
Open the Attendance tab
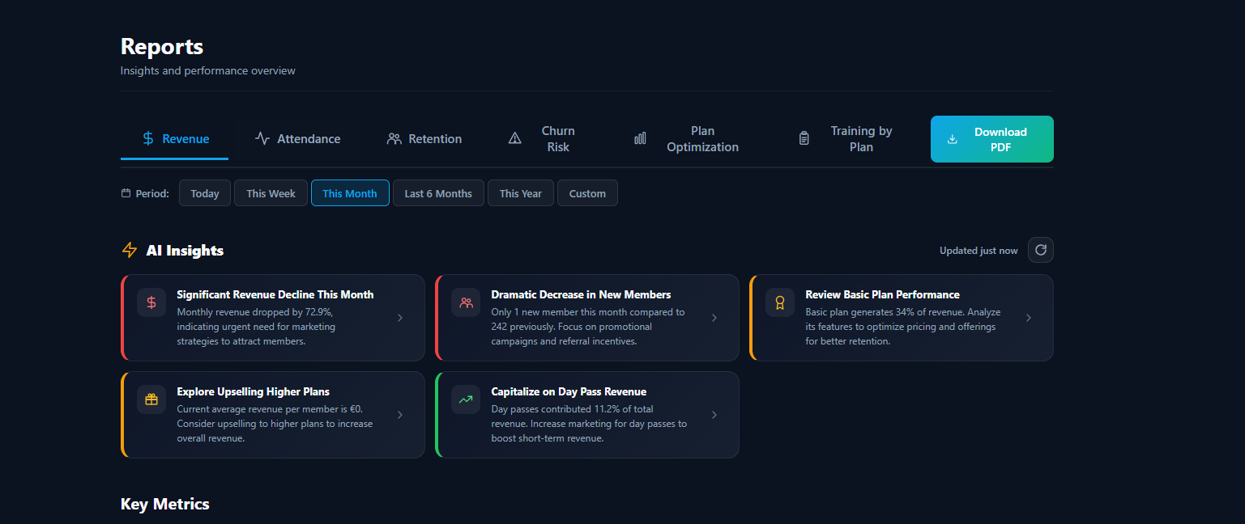coord(297,139)
